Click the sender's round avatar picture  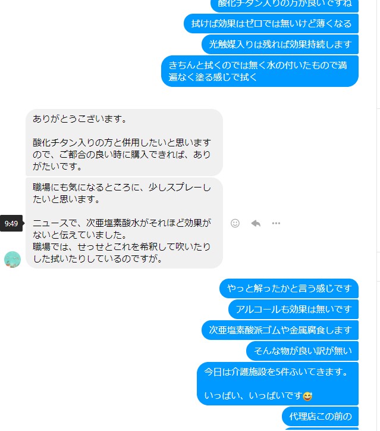(12, 259)
